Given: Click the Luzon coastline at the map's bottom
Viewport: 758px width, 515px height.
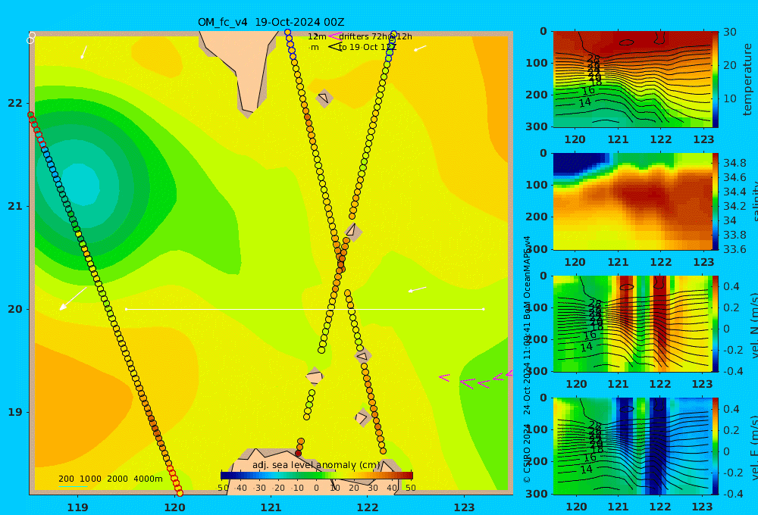Looking at the screenshot, I should click(x=315, y=471).
